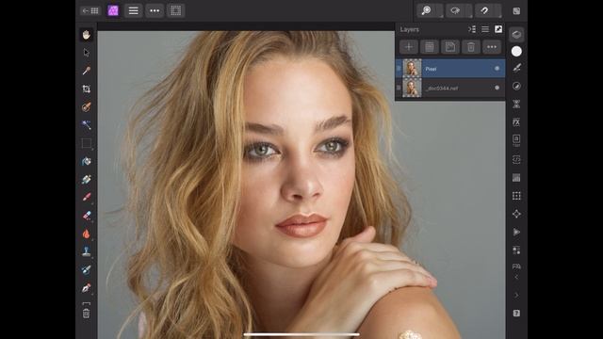603x339 pixels.
Task: Click the layer group button in Layers
Action: tap(430, 47)
